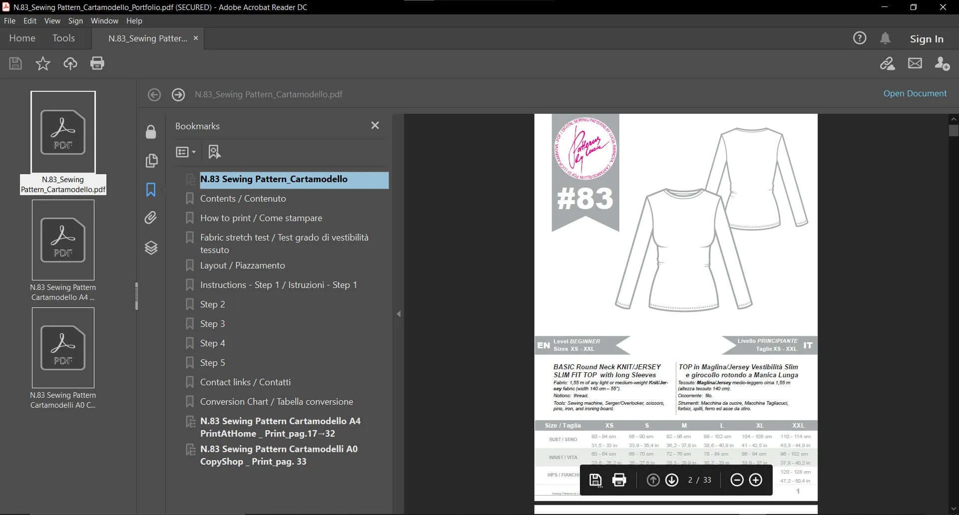Click scrollbar down arrow at bottom right
Image resolution: width=959 pixels, height=515 pixels.
954,510
